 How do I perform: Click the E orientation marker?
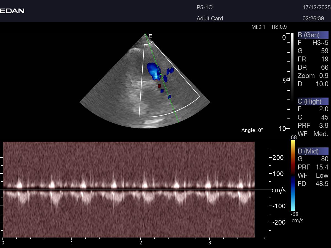point(150,36)
